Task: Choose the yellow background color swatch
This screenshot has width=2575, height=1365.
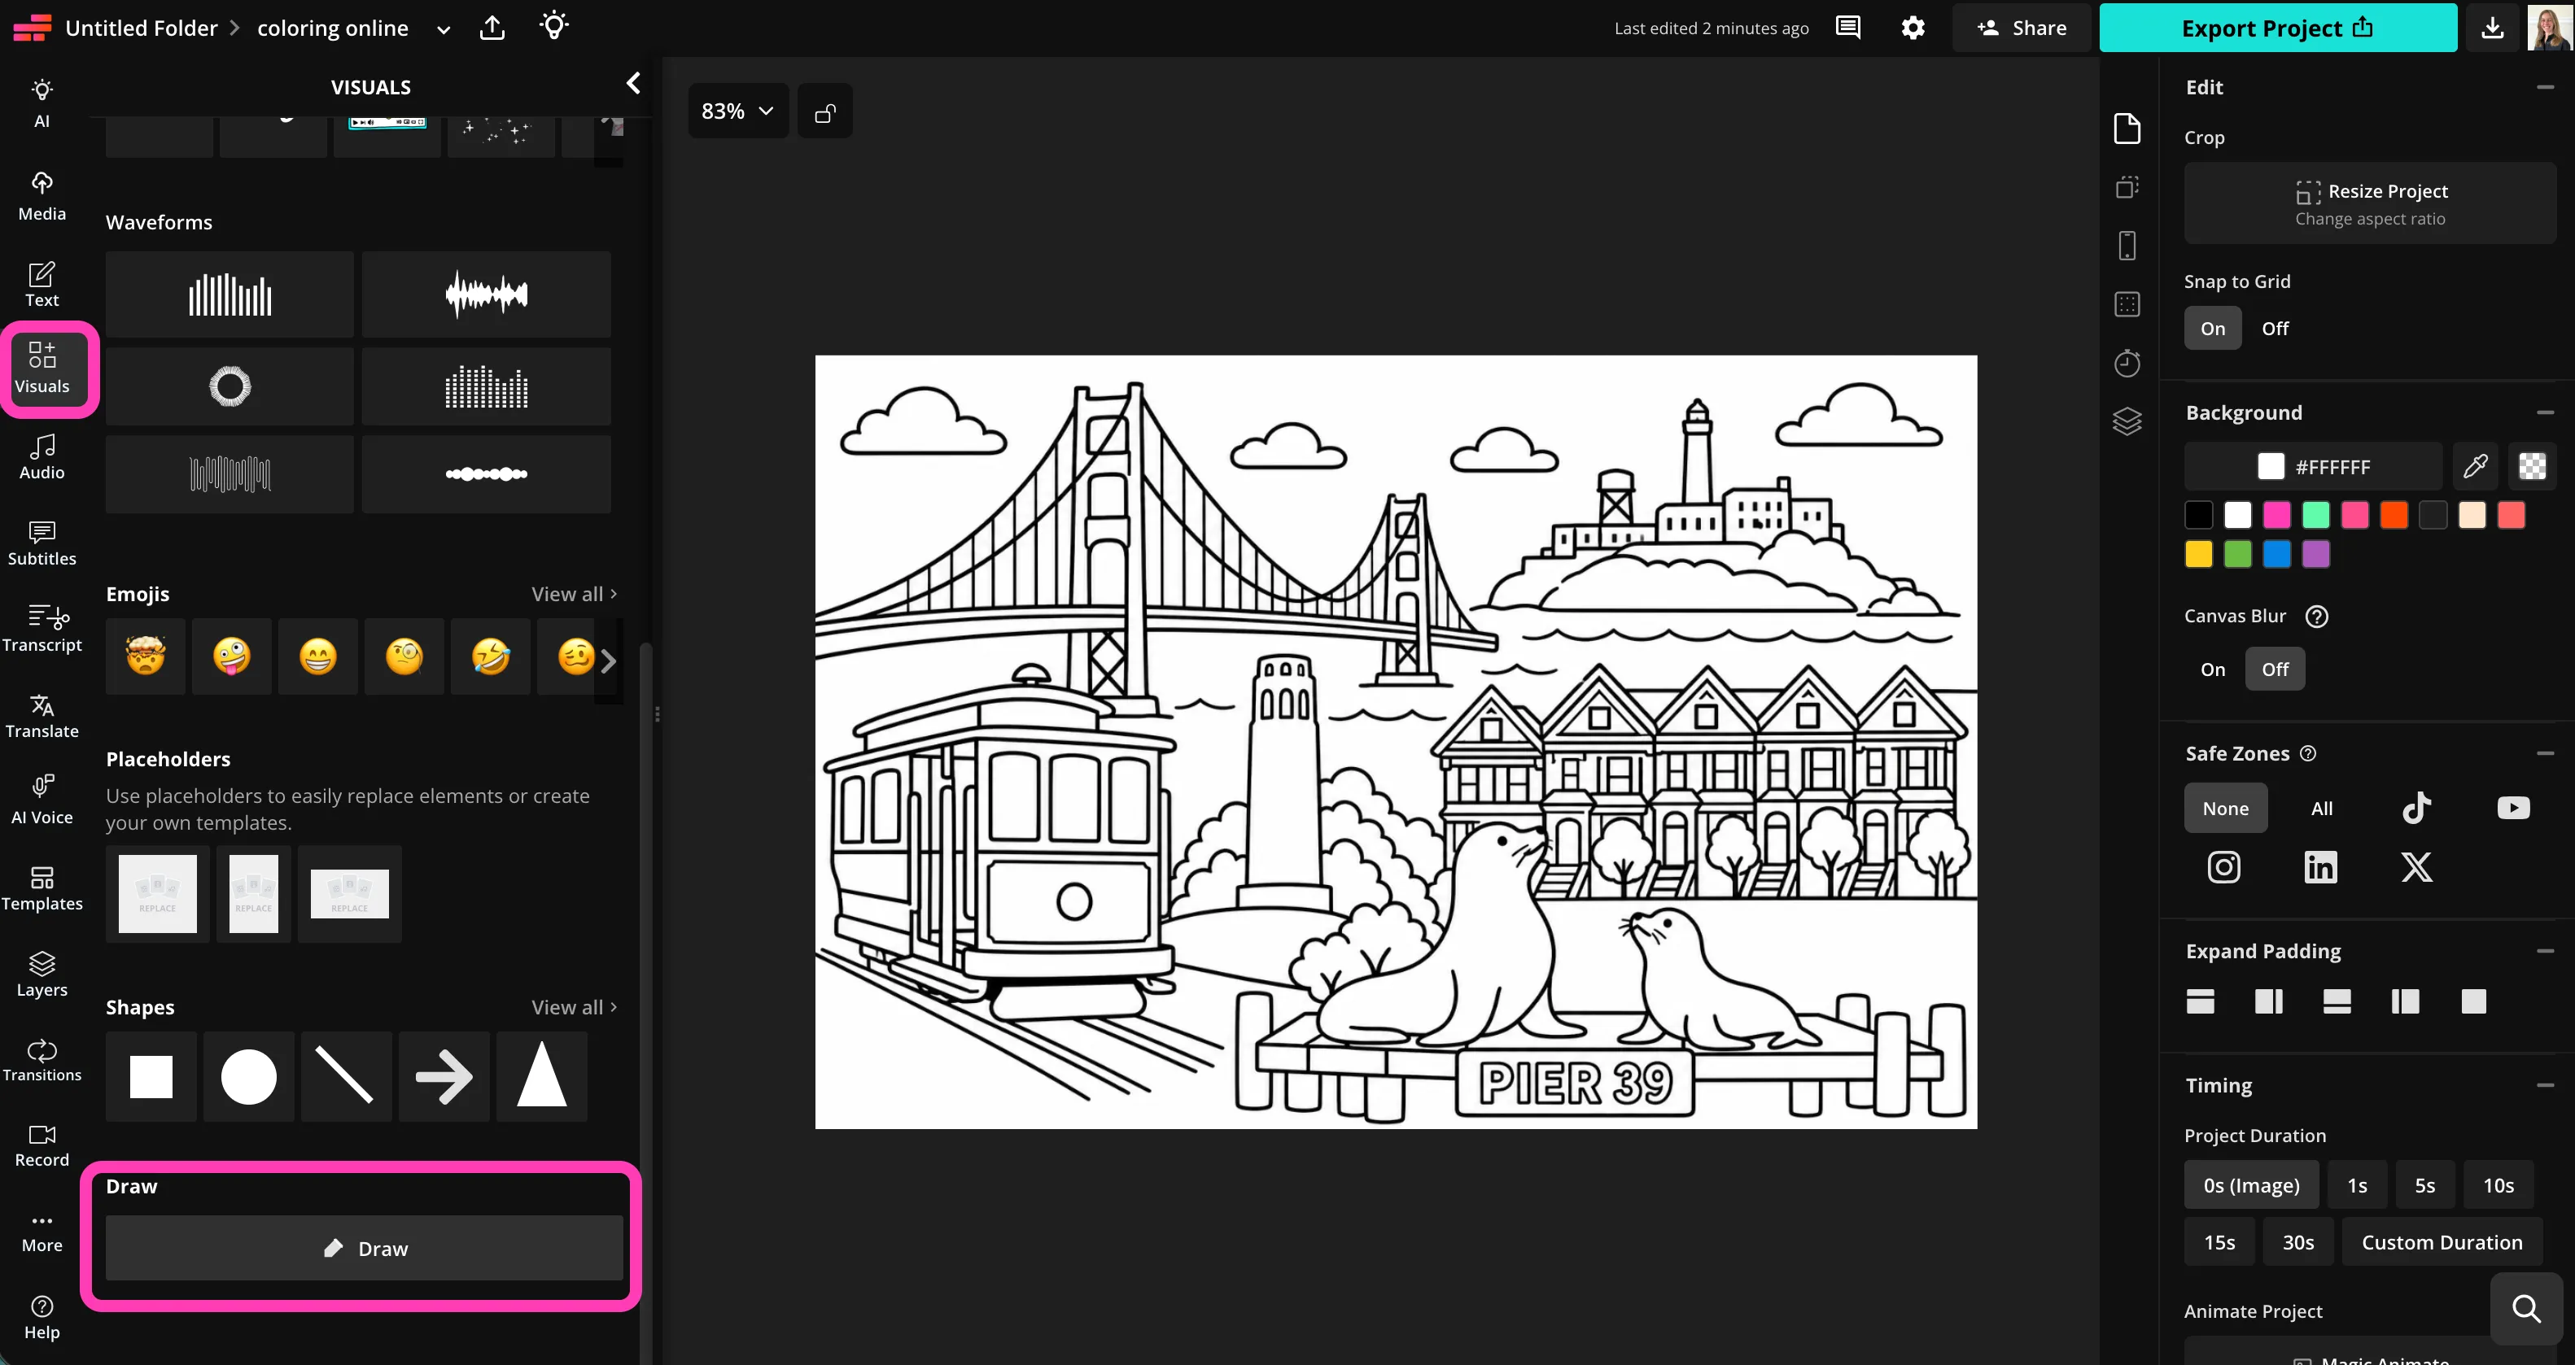Action: (2198, 555)
